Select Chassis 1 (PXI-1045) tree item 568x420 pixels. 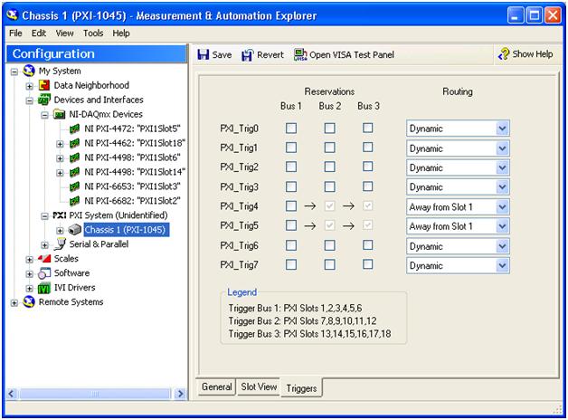[x=125, y=230]
